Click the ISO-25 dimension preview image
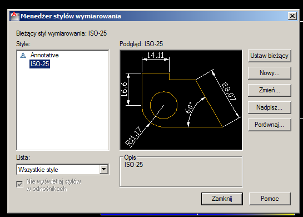This screenshot has height=217, width=303. click(x=181, y=100)
